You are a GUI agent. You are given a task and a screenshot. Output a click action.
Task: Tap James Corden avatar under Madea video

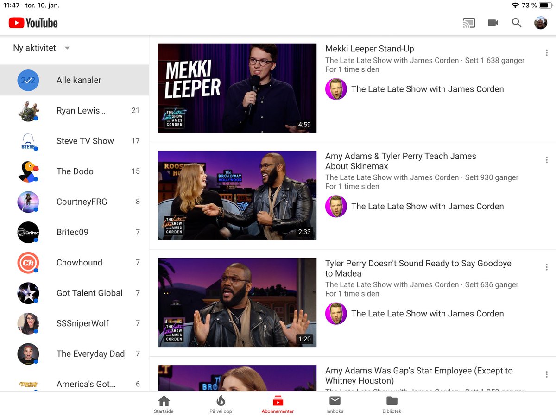(336, 314)
